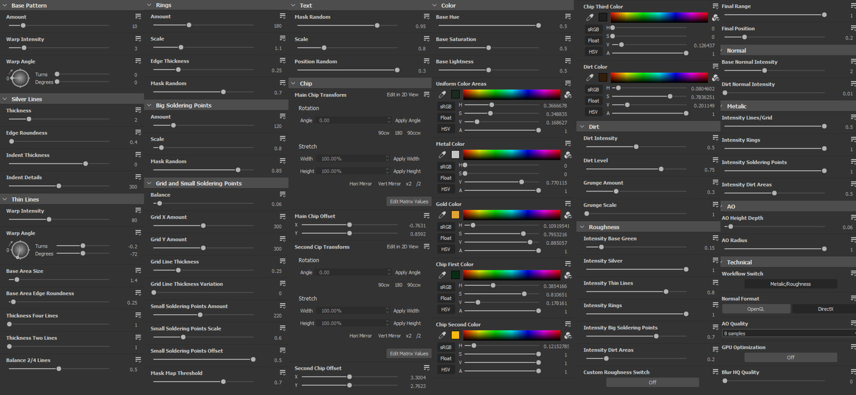Open the color palette picker for Chip First Color
This screenshot has width=856, height=395.
[x=568, y=275]
